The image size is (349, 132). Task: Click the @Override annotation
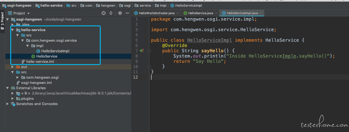tap(174, 45)
